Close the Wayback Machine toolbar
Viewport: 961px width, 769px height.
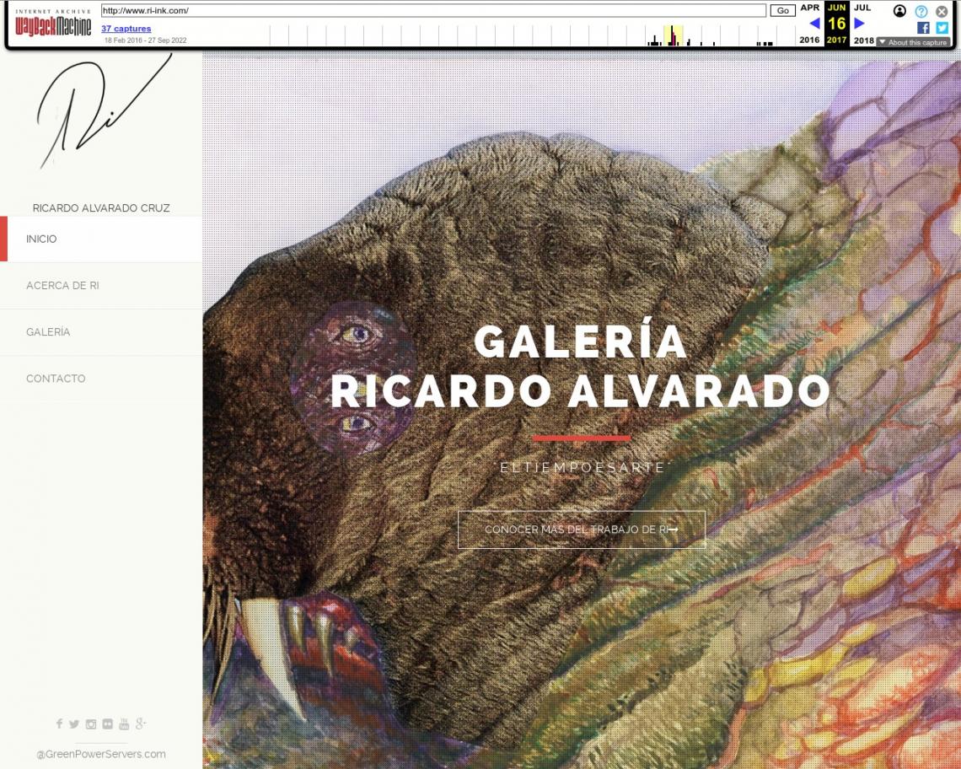click(x=942, y=11)
